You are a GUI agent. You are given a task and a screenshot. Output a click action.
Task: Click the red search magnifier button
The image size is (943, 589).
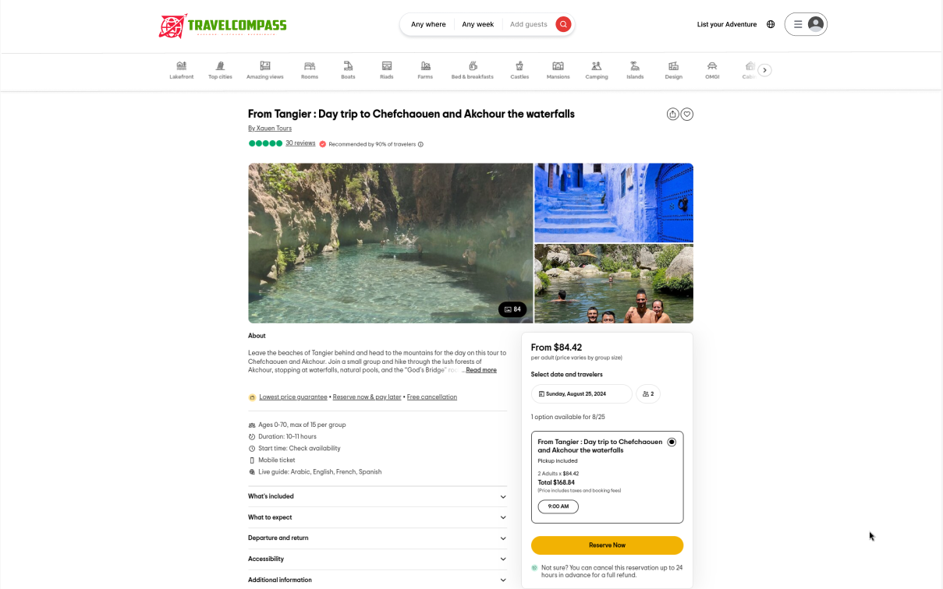tap(563, 24)
